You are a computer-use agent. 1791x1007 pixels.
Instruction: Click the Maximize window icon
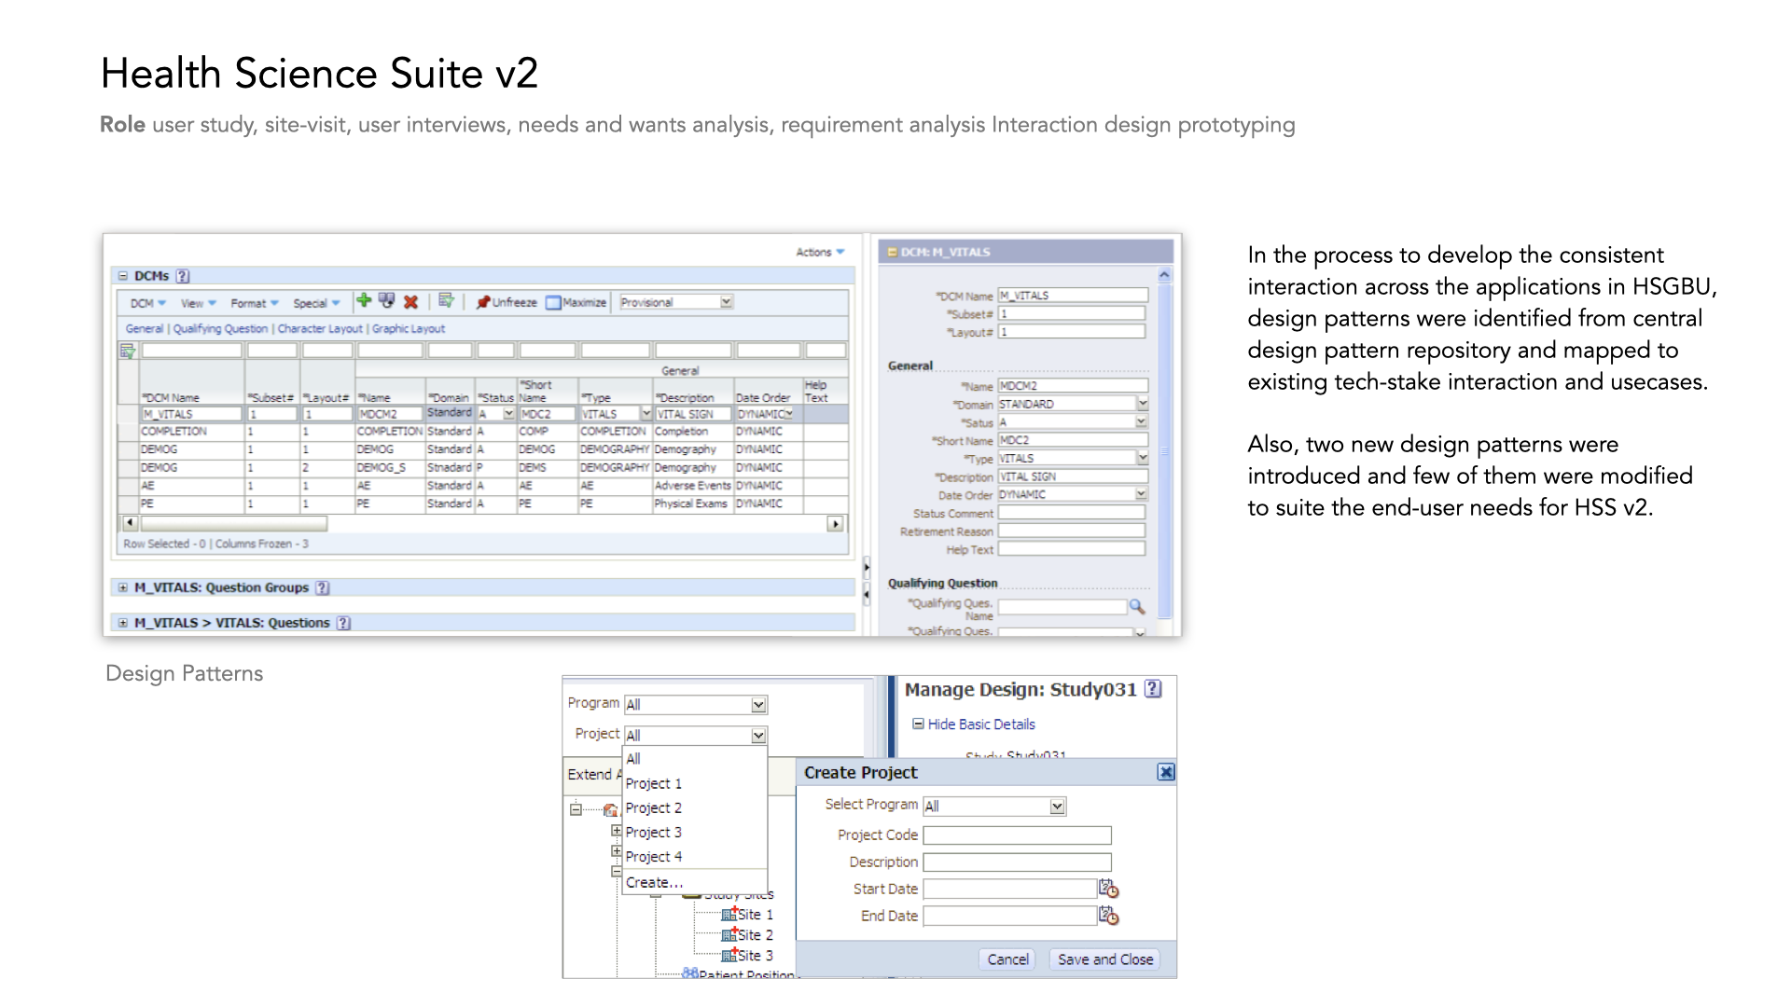click(x=553, y=302)
